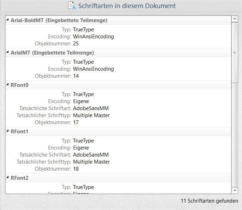This screenshot has height=210, width=242.
Task: Click Multiple Master value under RFont1
Action: (x=91, y=162)
